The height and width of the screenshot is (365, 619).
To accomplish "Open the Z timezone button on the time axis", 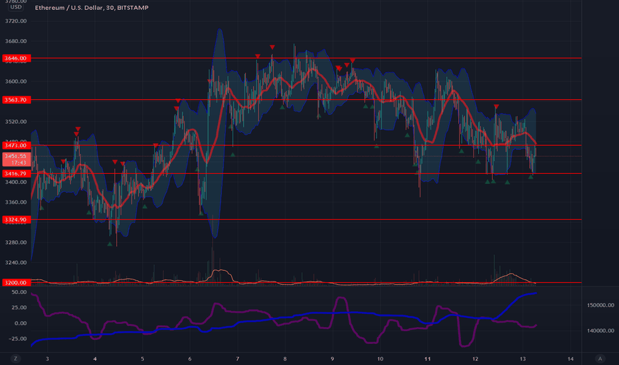I will [16, 358].
